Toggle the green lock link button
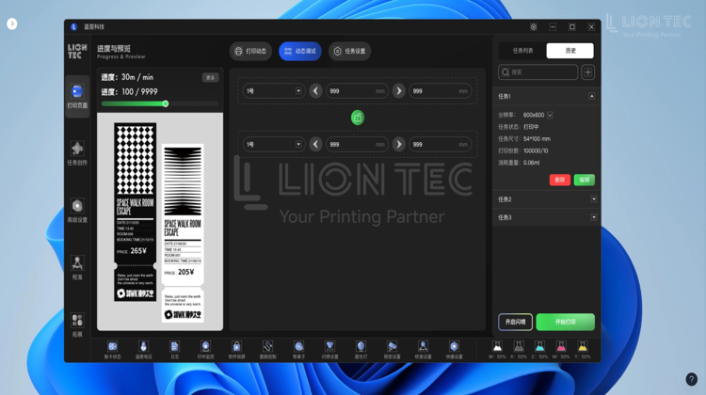 pos(358,118)
